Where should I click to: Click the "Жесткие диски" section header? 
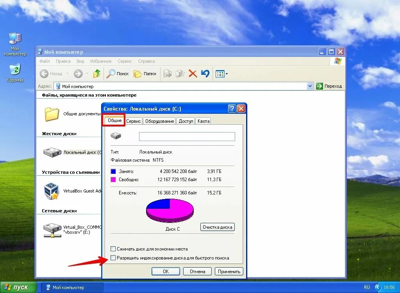(x=59, y=134)
